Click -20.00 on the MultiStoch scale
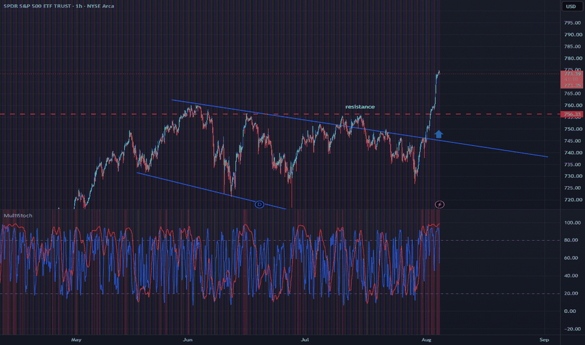 [572, 329]
